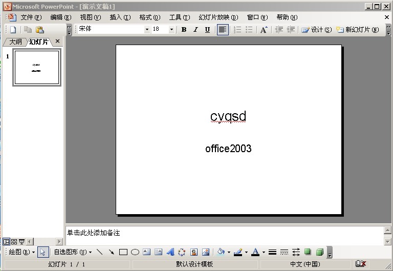Open Arrow Style options
This screenshot has width=393, height=271.
(296, 252)
